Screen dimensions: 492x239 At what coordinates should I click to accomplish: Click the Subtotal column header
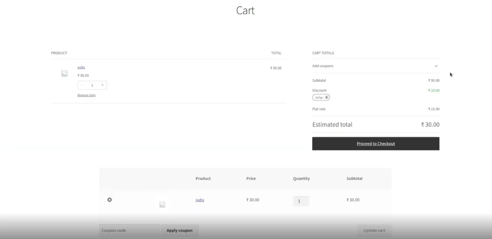[354, 178]
